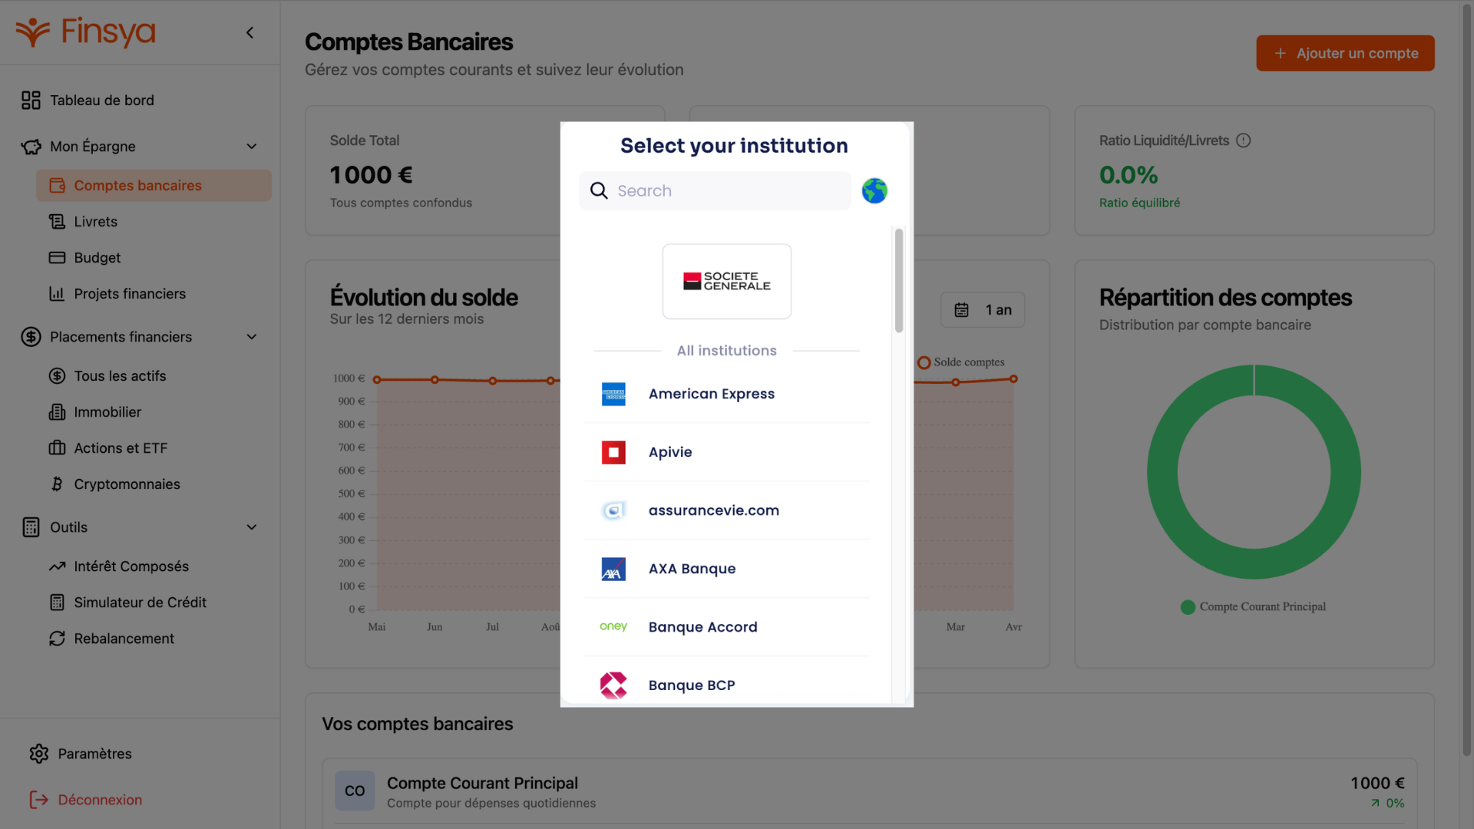Collapse the Mon Épargne section
The image size is (1474, 829).
(252, 147)
